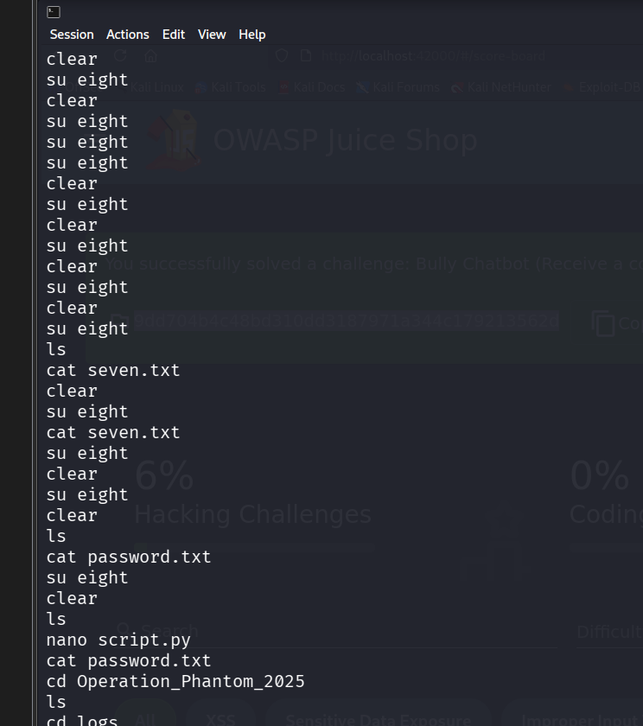Copy the solved challenge code

pos(614,323)
